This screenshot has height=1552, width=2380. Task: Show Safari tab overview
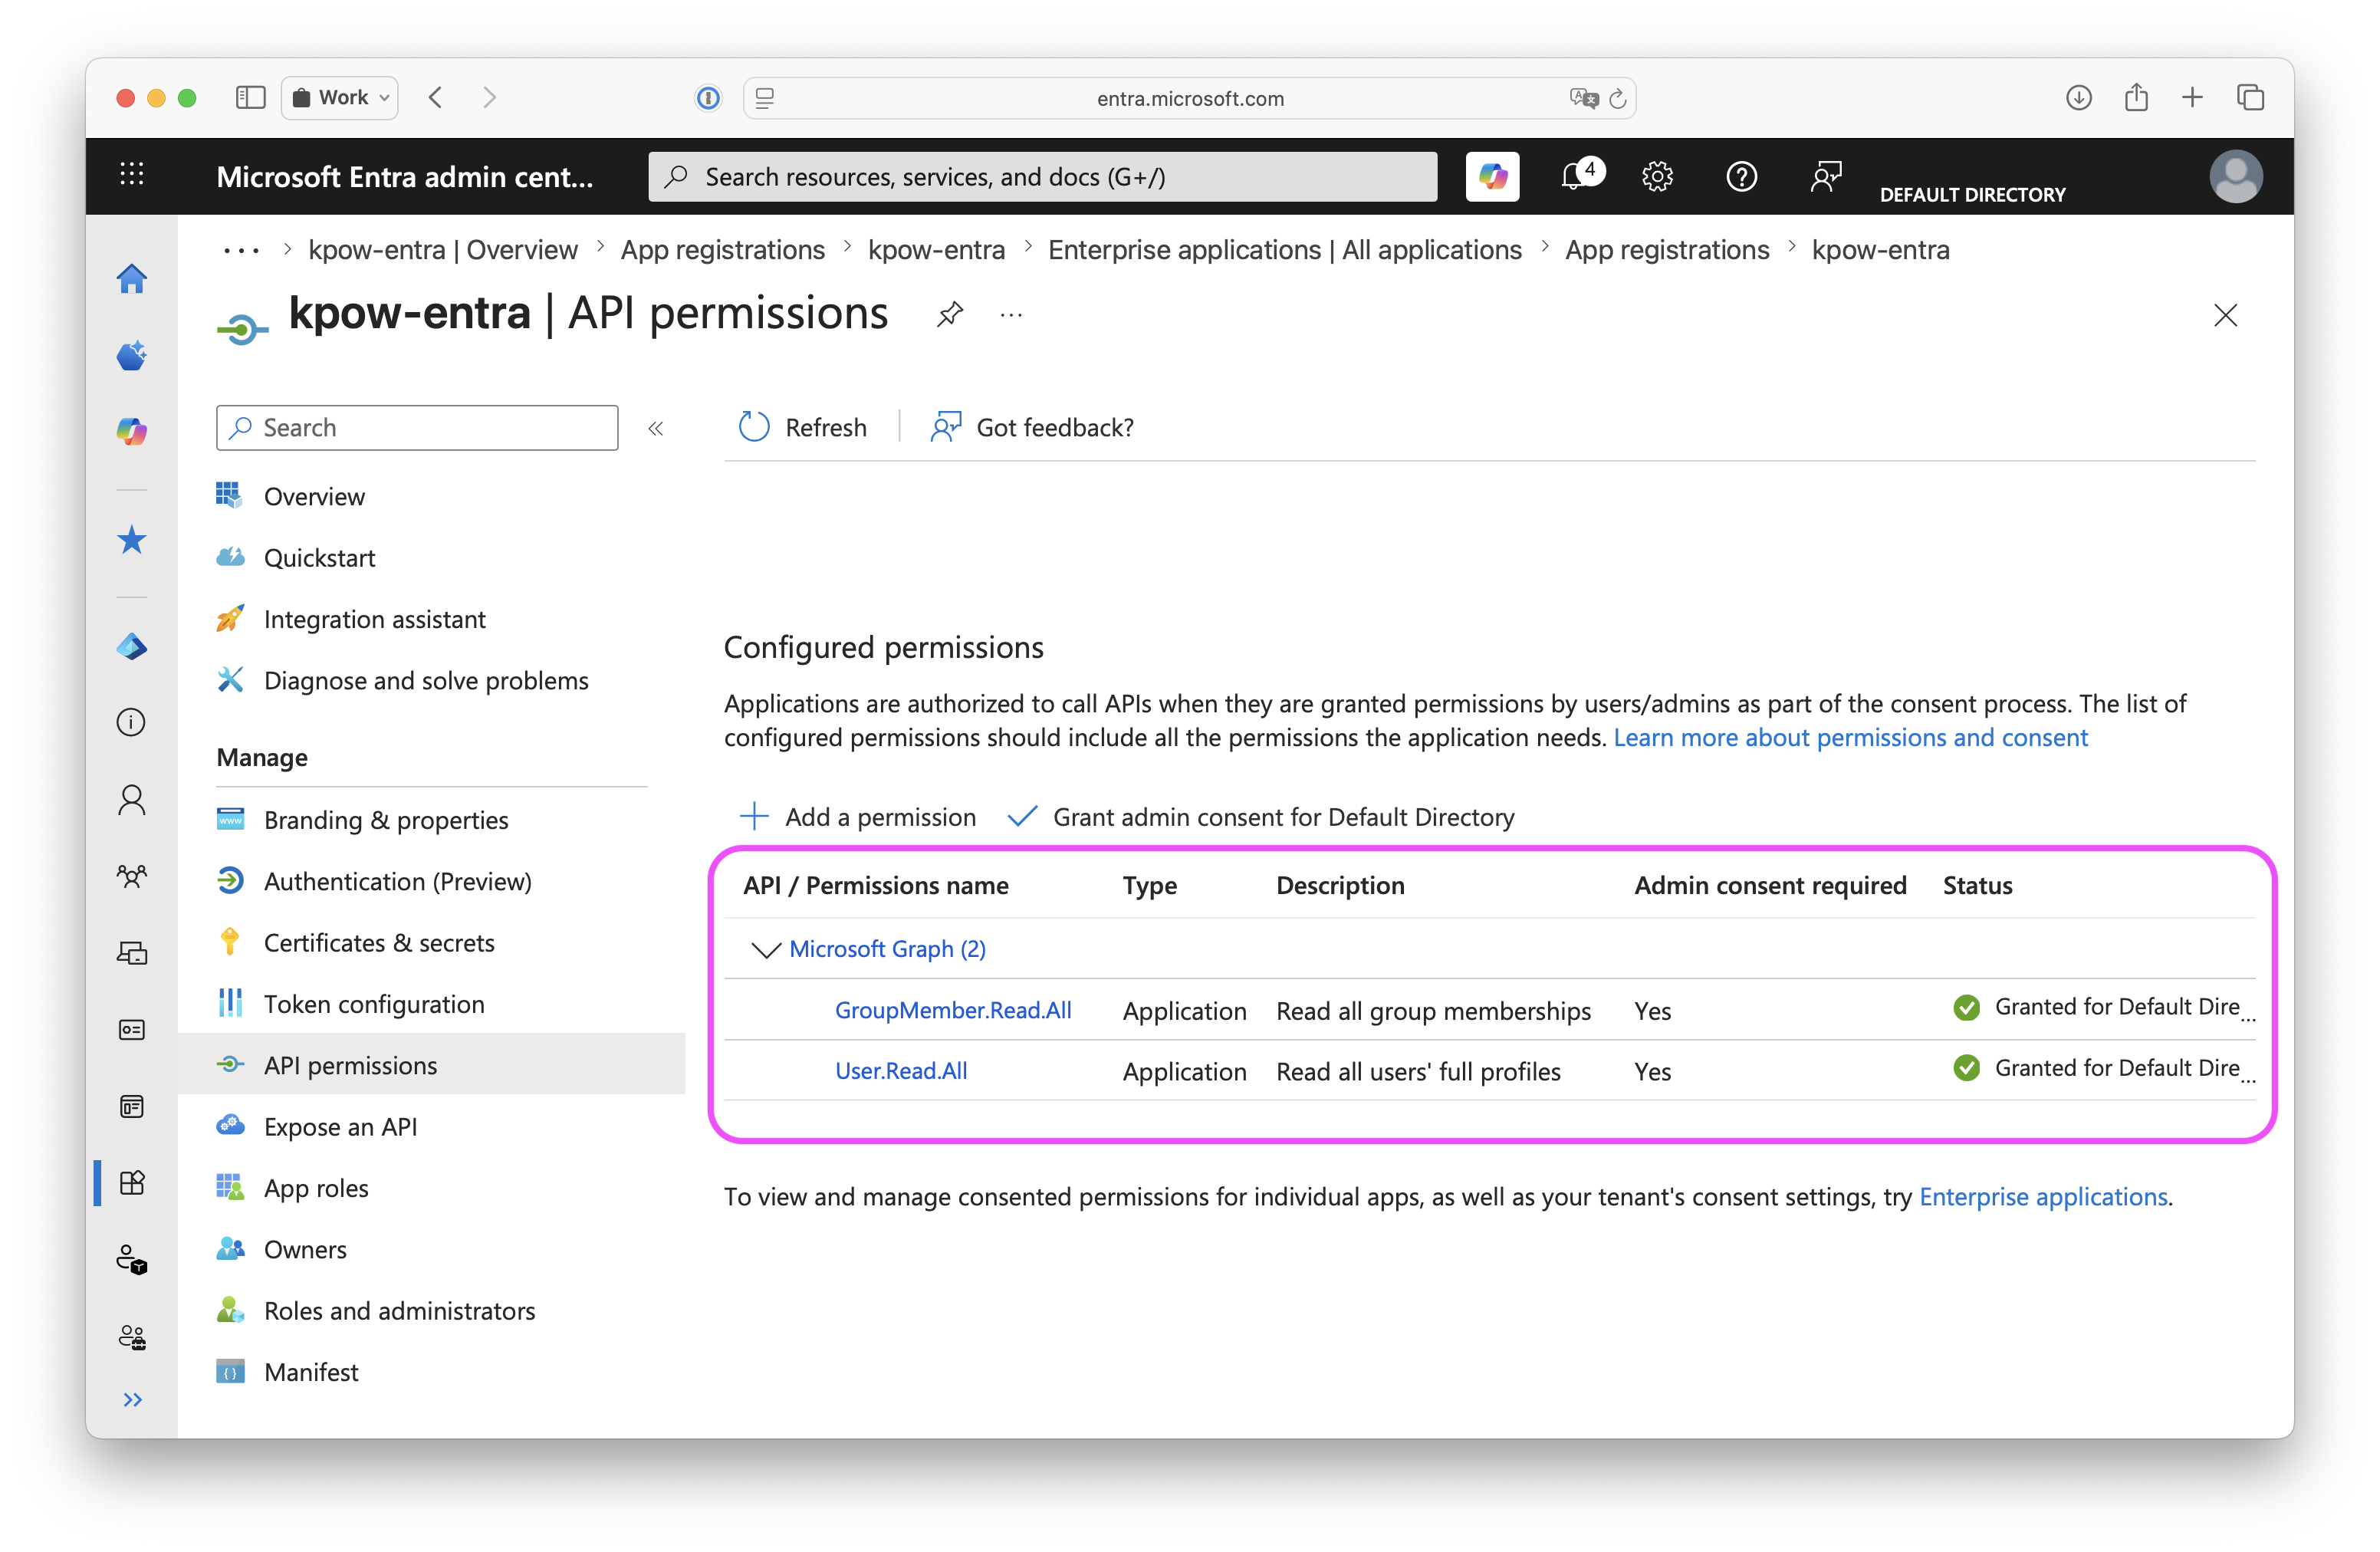point(2250,98)
